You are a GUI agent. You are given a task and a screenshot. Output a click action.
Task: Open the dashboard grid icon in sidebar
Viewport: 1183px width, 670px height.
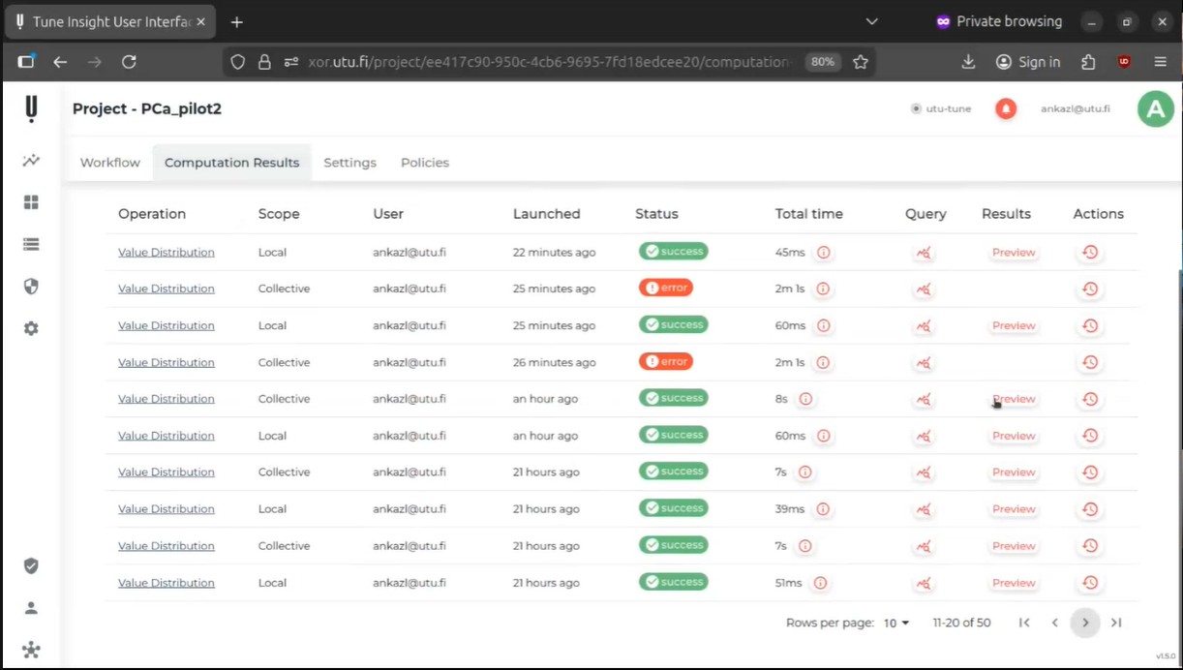[31, 202]
